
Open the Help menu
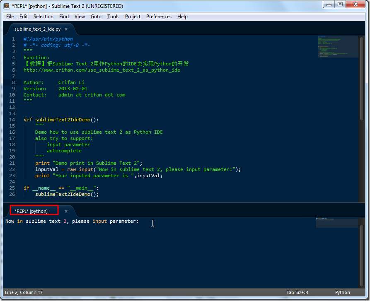click(x=182, y=17)
